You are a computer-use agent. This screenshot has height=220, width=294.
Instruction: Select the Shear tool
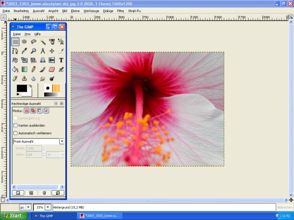coord(34,60)
